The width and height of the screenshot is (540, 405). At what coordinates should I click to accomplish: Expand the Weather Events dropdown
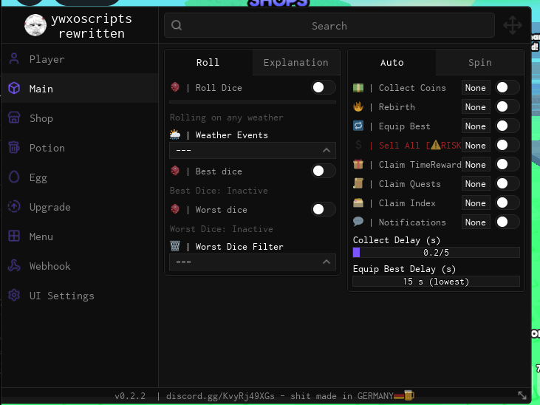pos(253,150)
